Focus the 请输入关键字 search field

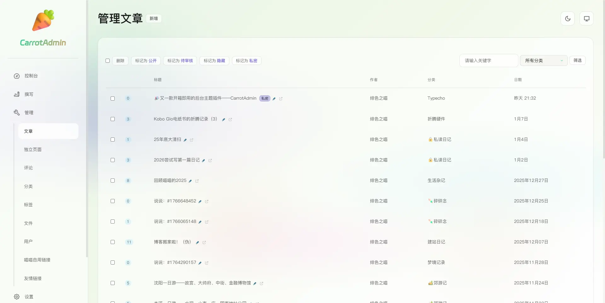488,61
